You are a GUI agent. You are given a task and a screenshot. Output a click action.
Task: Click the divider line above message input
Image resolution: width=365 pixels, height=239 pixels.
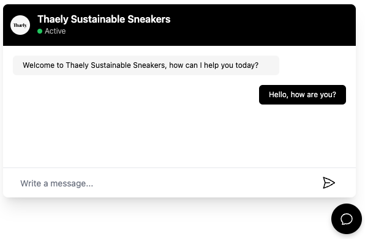[179, 167]
